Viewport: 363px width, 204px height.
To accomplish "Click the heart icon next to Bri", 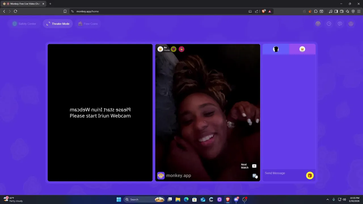I will (174, 49).
